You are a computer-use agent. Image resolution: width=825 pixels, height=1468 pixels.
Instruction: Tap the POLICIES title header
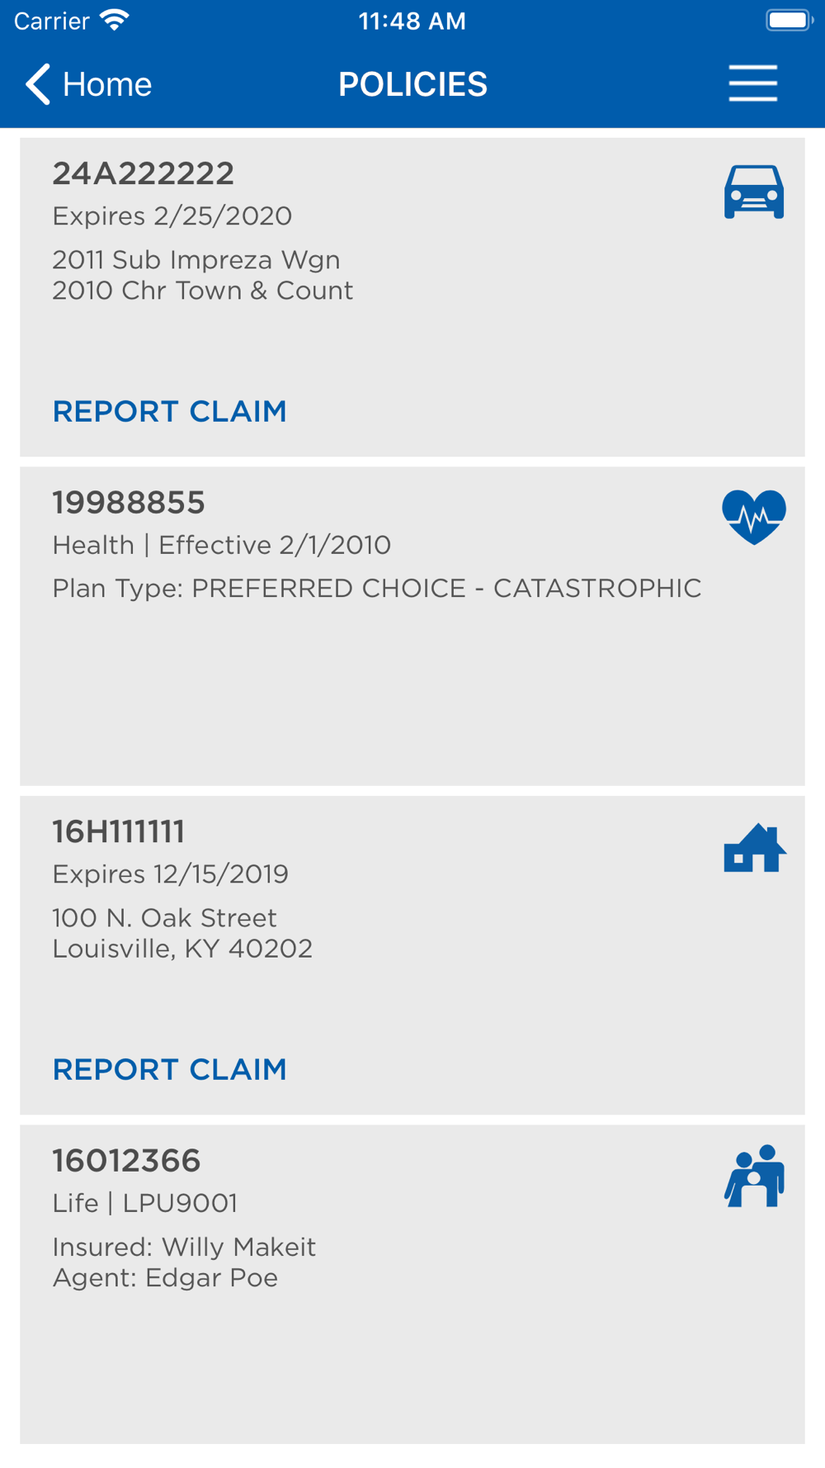(413, 84)
